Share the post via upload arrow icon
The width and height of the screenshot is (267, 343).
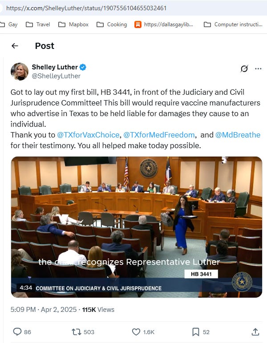tap(255, 332)
